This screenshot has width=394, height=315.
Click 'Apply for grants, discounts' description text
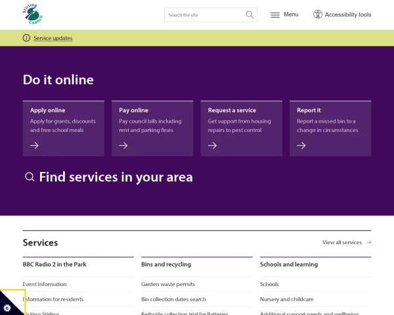click(x=63, y=121)
